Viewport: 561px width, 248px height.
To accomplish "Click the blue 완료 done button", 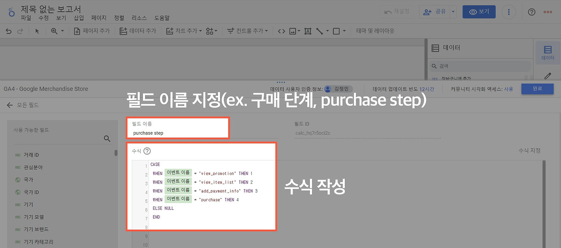I will pos(537,89).
